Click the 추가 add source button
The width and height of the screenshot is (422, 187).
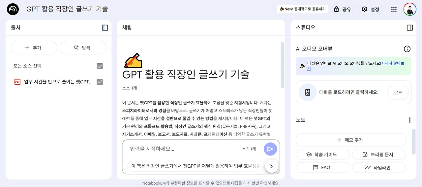point(34,48)
